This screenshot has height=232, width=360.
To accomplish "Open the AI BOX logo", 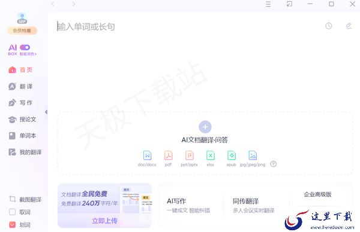I will click(13, 50).
